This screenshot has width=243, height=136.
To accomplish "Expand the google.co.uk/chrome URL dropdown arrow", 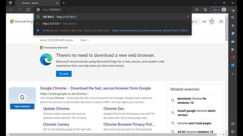I will [x=88, y=94].
